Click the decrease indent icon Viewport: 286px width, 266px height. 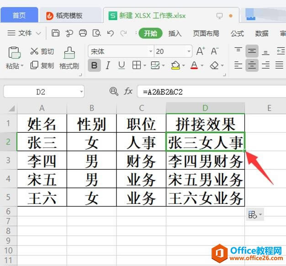click(x=281, y=51)
